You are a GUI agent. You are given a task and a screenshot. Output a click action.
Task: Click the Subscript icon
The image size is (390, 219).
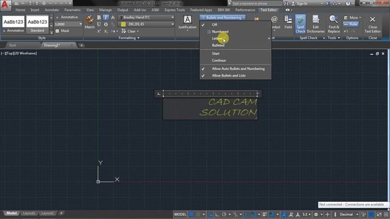(105, 31)
